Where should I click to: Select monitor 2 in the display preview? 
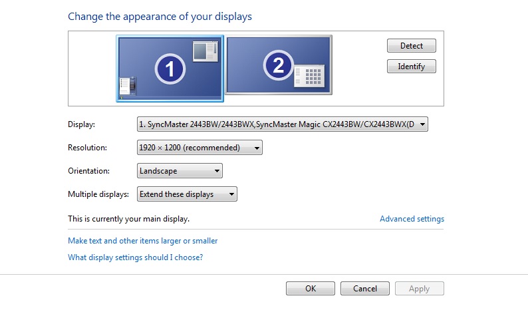point(279,65)
